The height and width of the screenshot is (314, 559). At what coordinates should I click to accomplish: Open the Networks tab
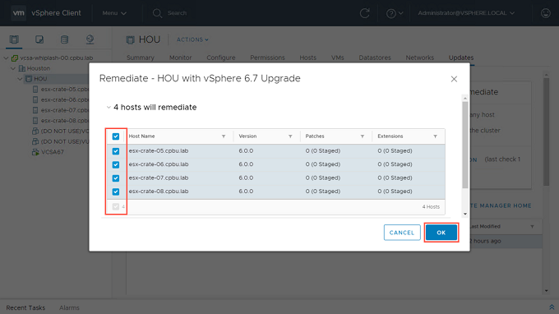coord(419,58)
